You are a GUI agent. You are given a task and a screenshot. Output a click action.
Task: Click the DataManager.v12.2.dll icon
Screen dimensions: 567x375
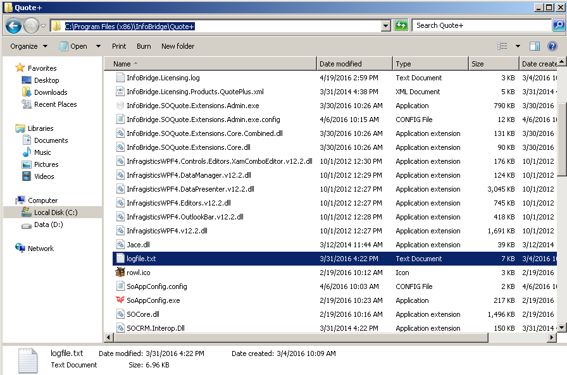tap(120, 175)
